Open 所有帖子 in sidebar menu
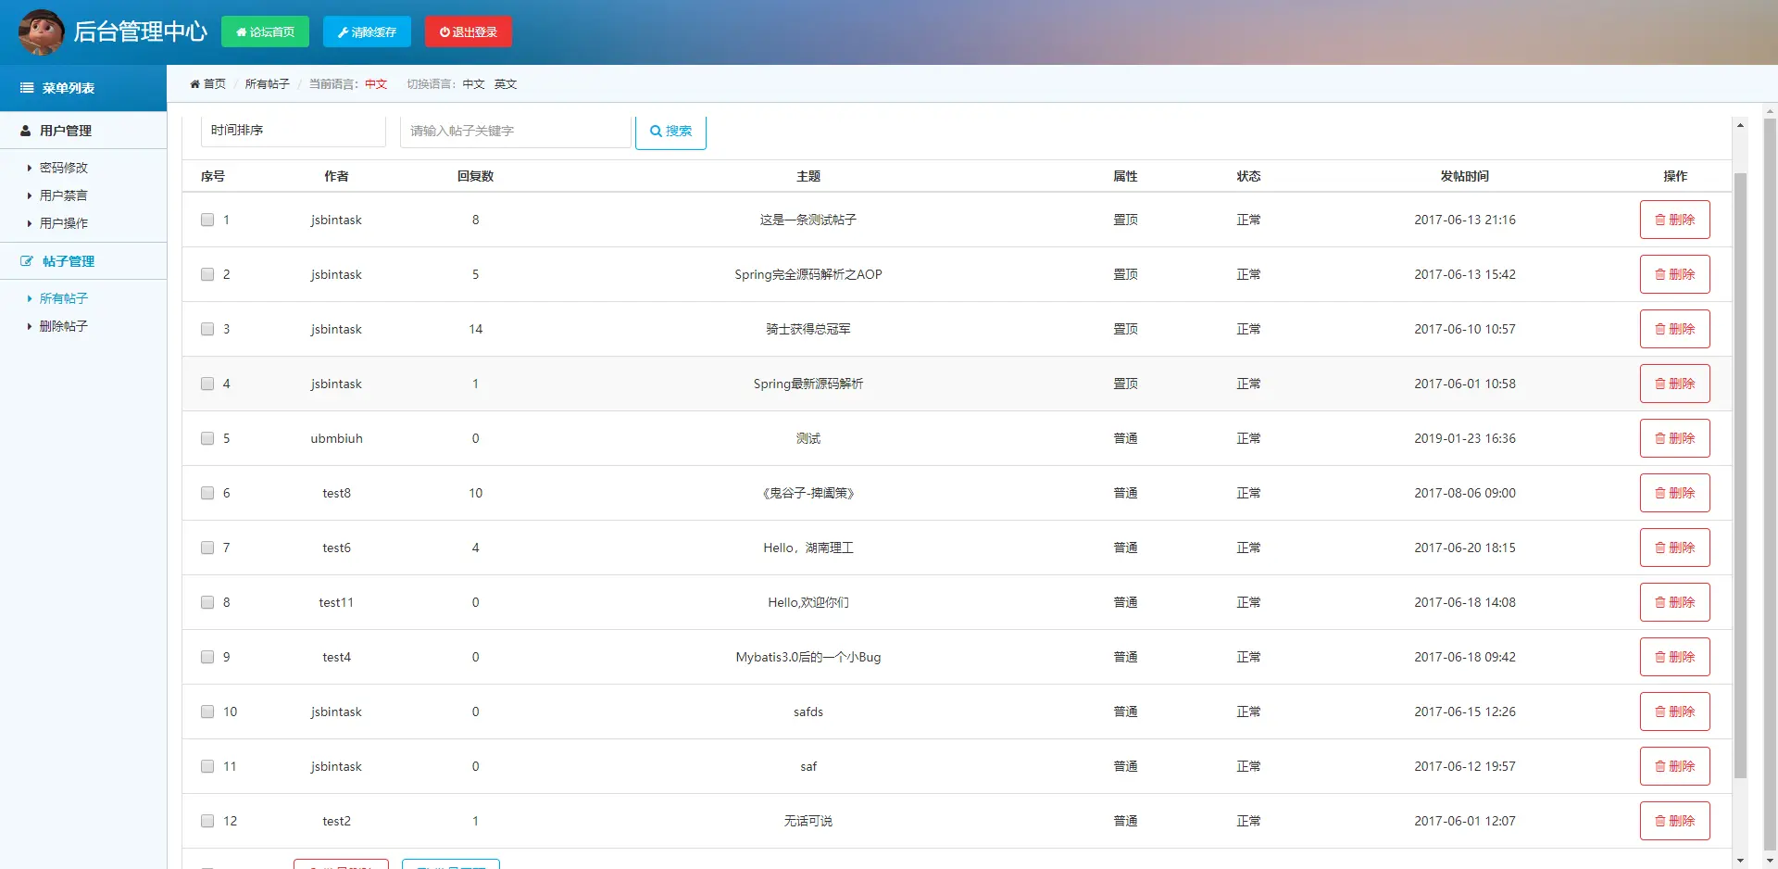Image resolution: width=1778 pixels, height=869 pixels. tap(63, 298)
